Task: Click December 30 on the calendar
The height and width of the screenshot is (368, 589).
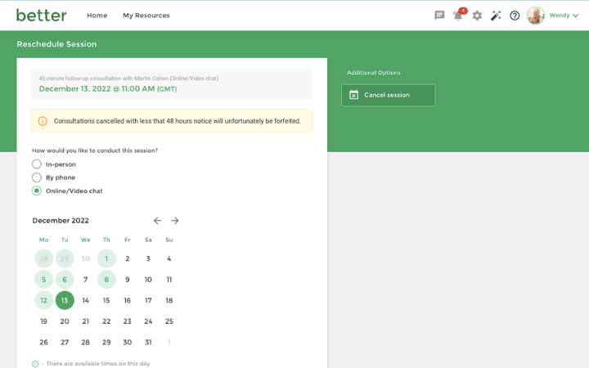Action: click(128, 342)
